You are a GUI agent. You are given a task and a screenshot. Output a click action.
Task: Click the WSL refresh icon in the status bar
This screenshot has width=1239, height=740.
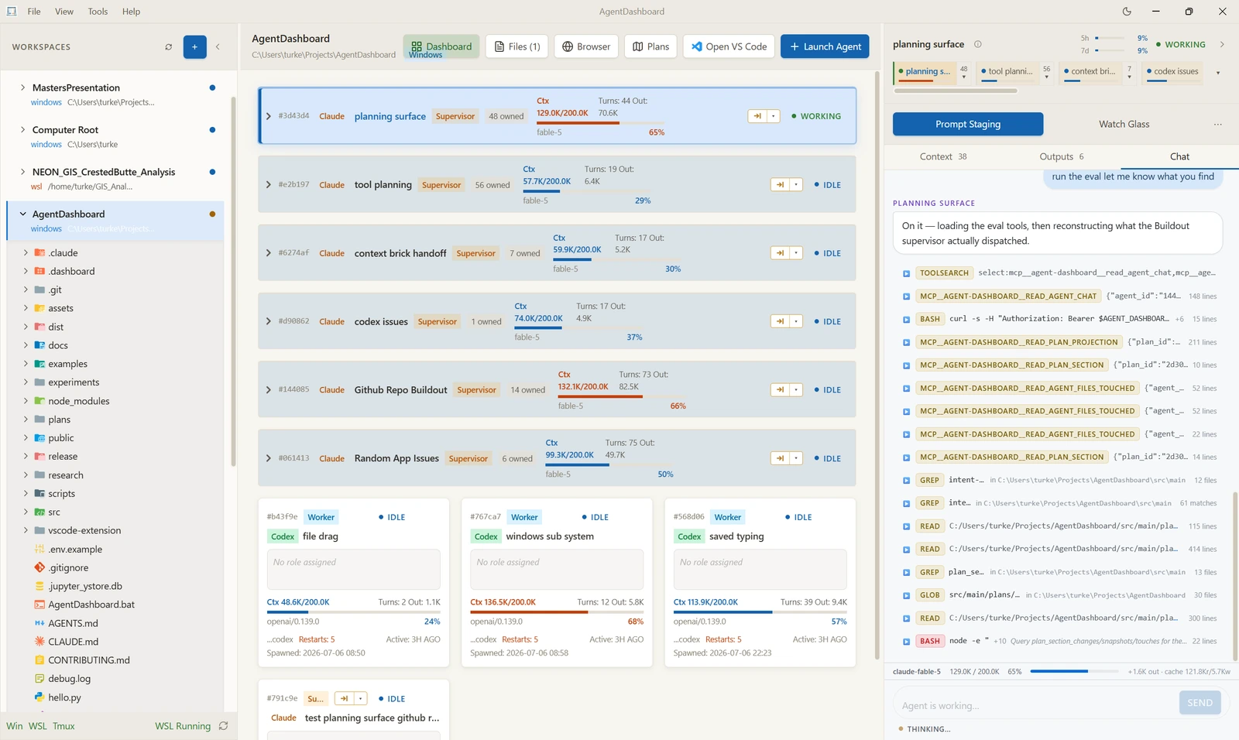(x=223, y=726)
